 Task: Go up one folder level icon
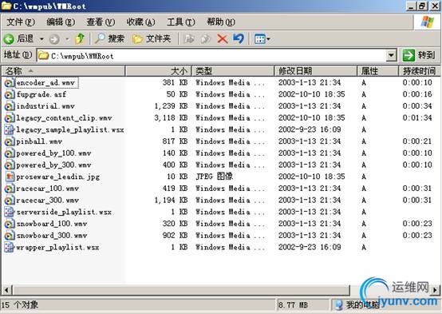click(x=80, y=38)
